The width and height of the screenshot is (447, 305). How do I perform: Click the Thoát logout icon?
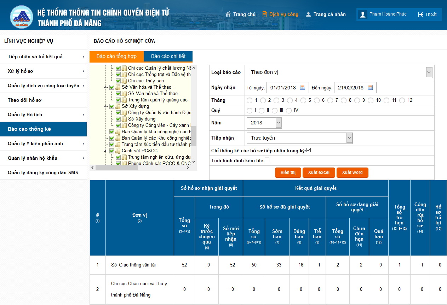(x=420, y=14)
